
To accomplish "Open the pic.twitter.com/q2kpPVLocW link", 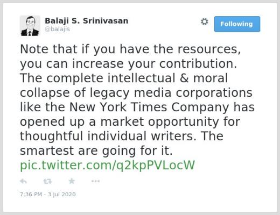I will pos(107,165).
